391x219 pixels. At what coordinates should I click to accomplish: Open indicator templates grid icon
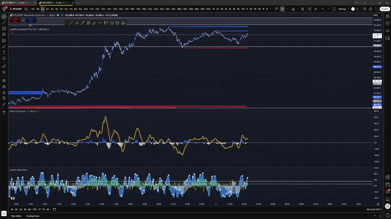303,9
